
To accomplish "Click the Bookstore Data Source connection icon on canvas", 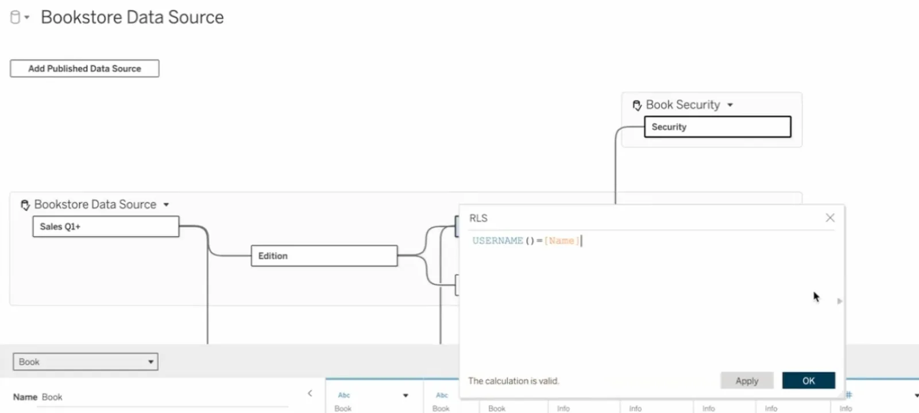I will tap(25, 204).
